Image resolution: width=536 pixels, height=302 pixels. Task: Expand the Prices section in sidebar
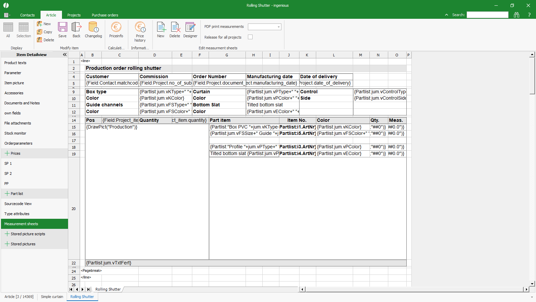(x=7, y=153)
